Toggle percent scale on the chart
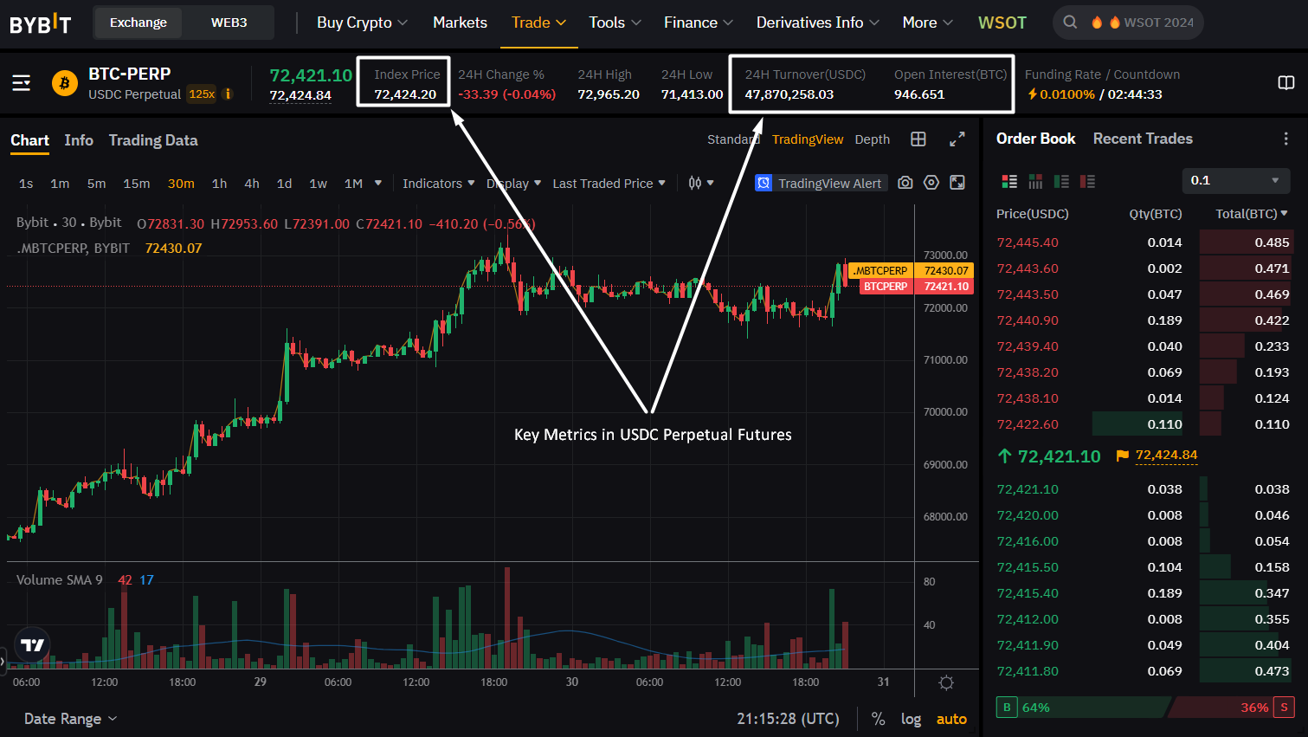 click(x=879, y=719)
